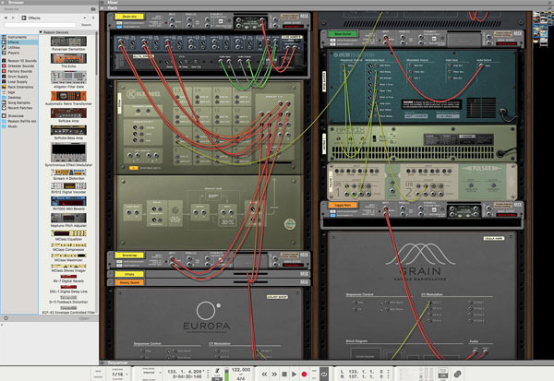Viewport: 554px width, 381px height.
Task: Select MClass Compressor device
Action: (68, 247)
